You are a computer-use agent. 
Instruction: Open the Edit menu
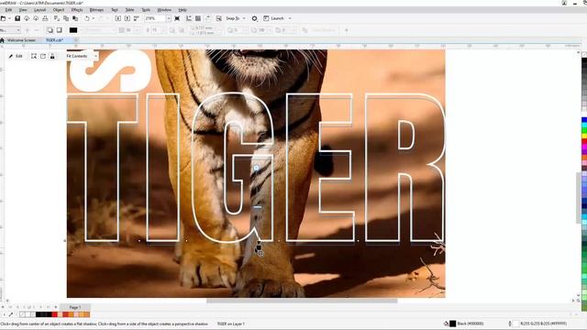(8, 10)
